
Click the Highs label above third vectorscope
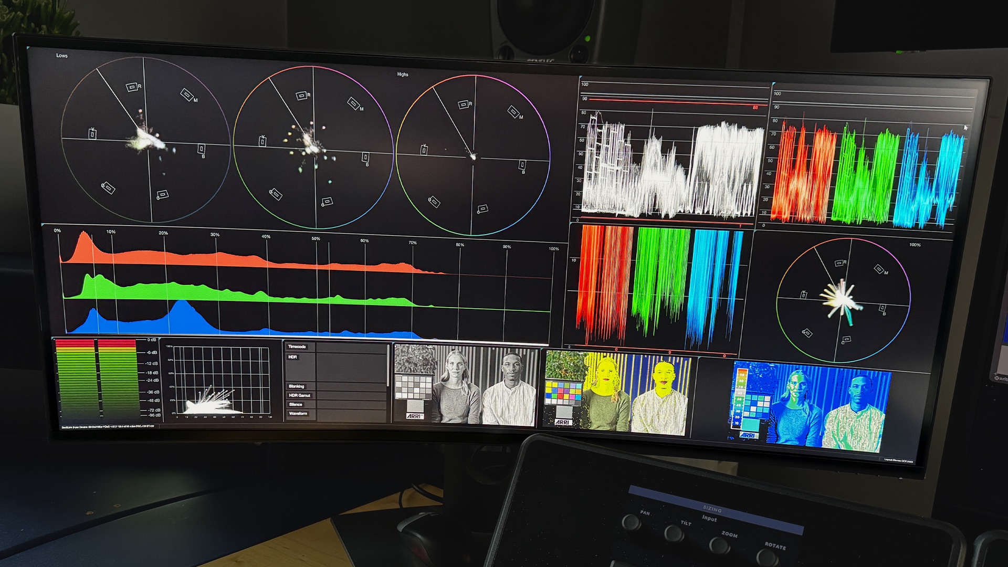pos(403,75)
